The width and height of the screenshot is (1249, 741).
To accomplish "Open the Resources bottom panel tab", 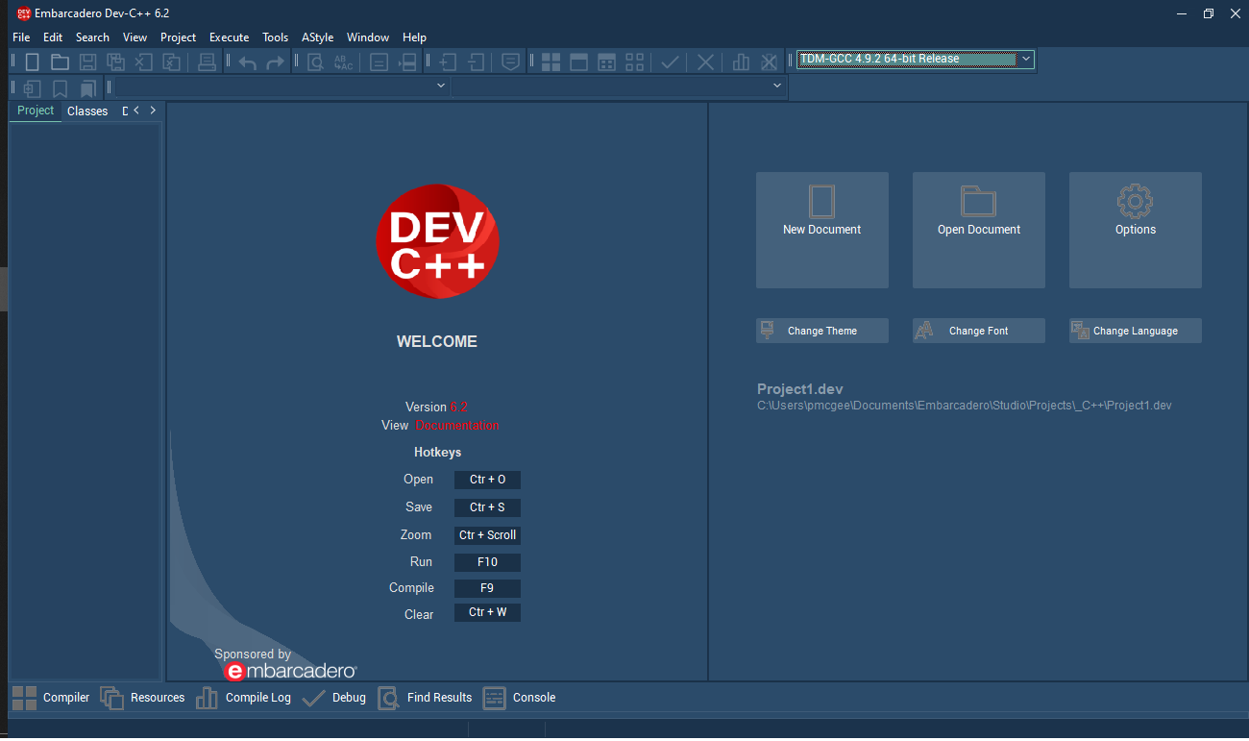I will [x=142, y=698].
